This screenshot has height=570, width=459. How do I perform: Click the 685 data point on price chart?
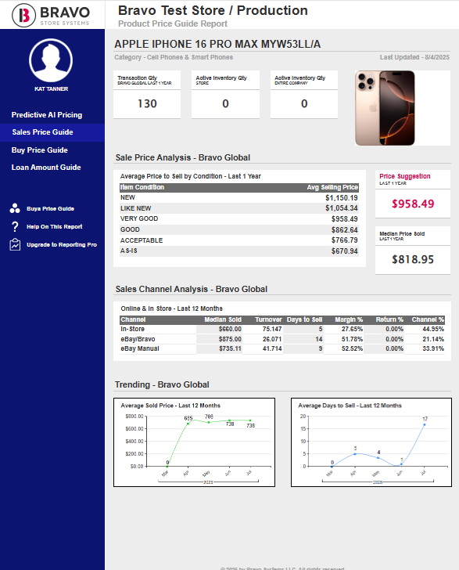pos(188,423)
